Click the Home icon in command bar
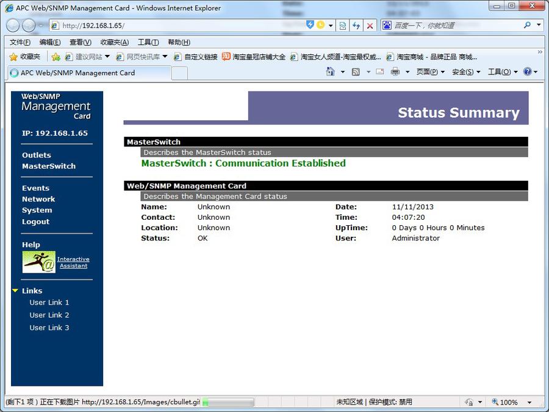Screen dimensions: 549x412 (x=331, y=72)
